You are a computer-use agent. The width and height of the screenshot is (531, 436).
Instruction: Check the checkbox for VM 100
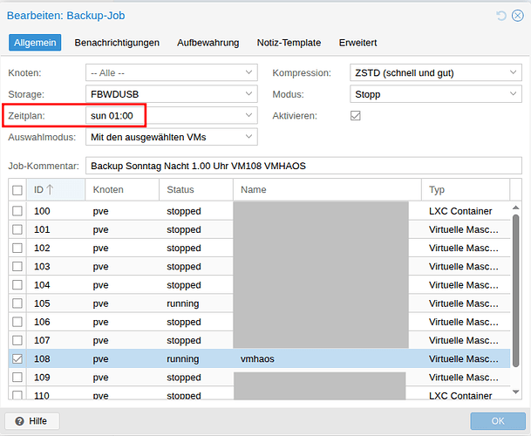[17, 211]
